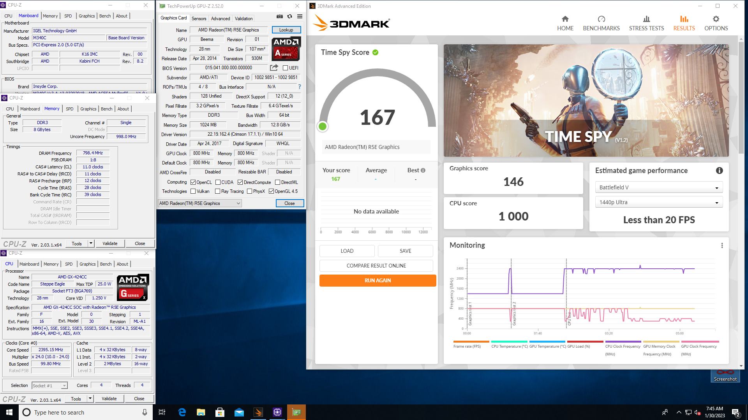Click 3DMark vertical scrollbar

point(741,97)
